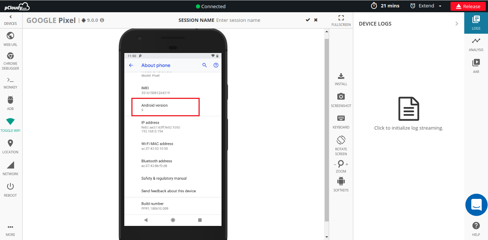Tap the IMEI entry

(173, 90)
